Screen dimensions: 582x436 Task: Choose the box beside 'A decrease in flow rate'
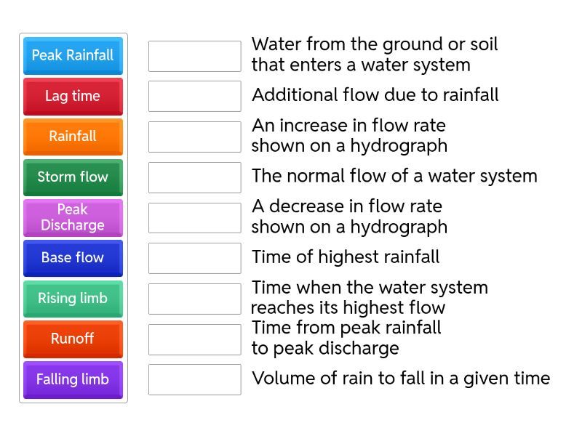click(x=194, y=217)
